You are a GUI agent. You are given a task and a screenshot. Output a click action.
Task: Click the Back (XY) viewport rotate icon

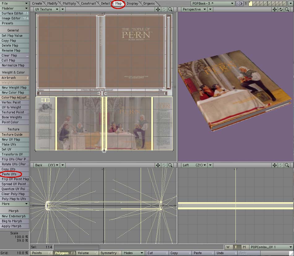(x=164, y=165)
